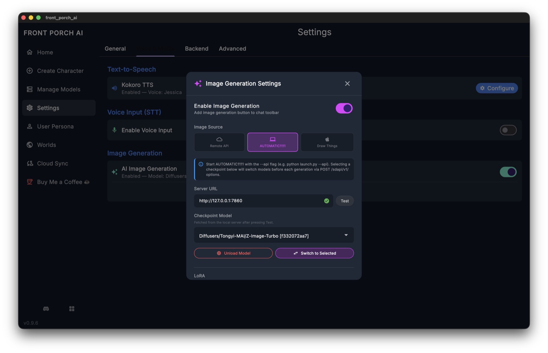
Task: Select Remote API image source
Action: click(219, 142)
